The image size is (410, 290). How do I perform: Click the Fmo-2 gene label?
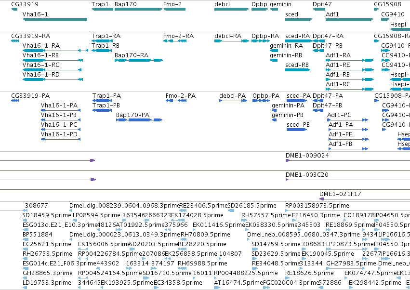coord(172,4)
